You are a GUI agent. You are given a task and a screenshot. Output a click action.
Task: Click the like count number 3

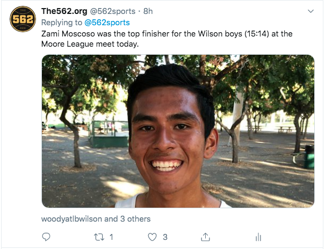coord(165,237)
